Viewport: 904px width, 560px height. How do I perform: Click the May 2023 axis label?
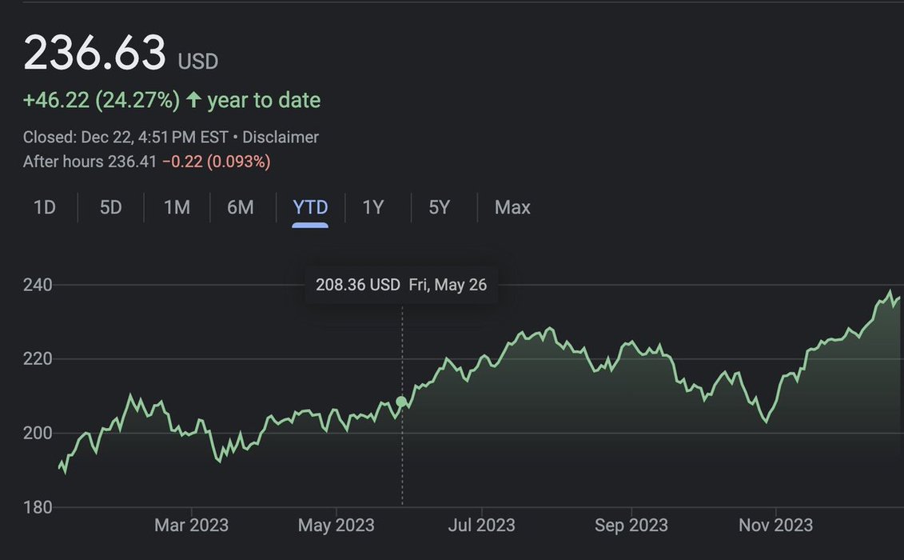[x=336, y=526]
